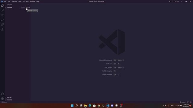Click Toggle Terminal shortcut text

107,75
